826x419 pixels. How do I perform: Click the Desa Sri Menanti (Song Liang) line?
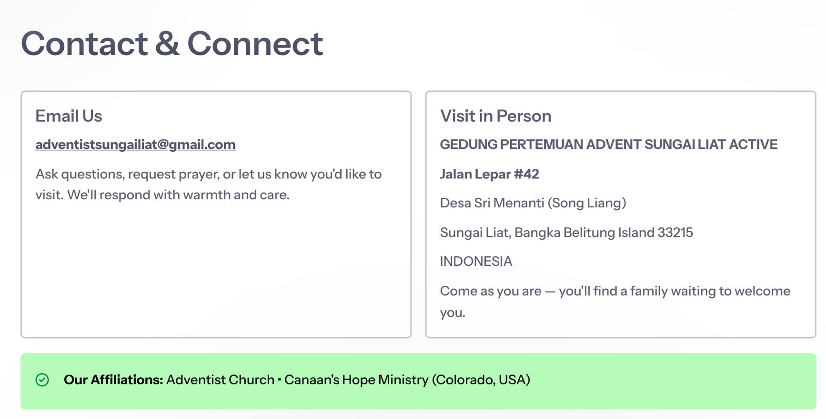coord(533,203)
